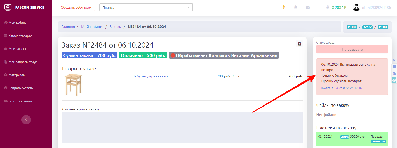Click the lightning bolt icon in header
Image resolution: width=397 pixels, height=148 pixels.
[284, 7]
